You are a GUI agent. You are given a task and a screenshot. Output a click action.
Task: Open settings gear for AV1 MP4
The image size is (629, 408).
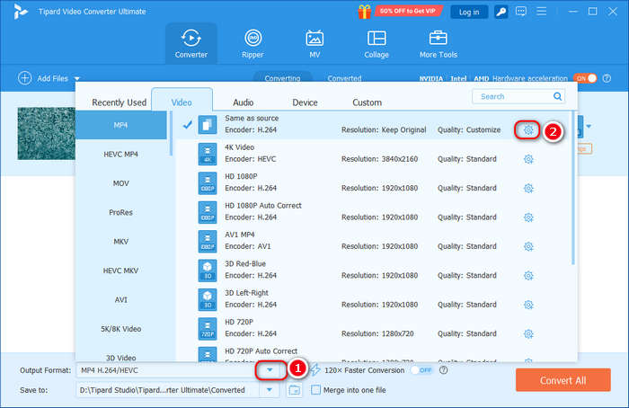528,246
